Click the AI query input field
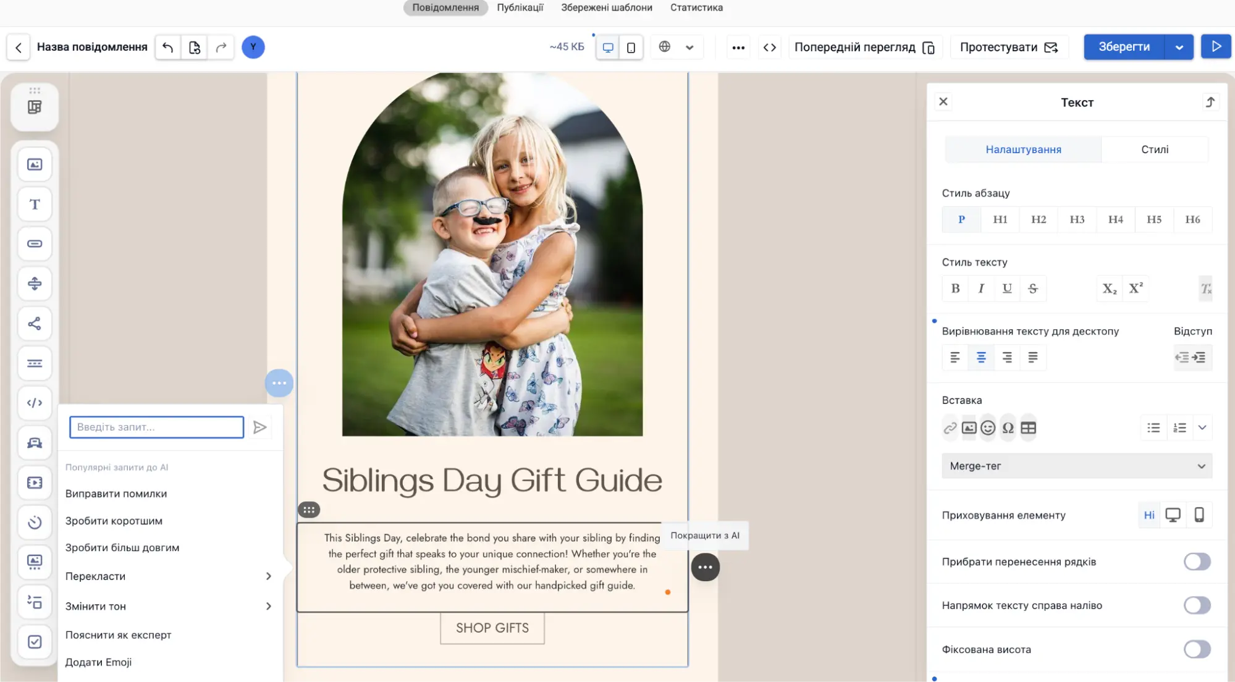1235x682 pixels. 157,427
